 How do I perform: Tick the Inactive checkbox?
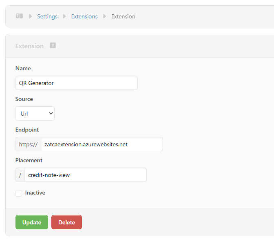point(19,193)
